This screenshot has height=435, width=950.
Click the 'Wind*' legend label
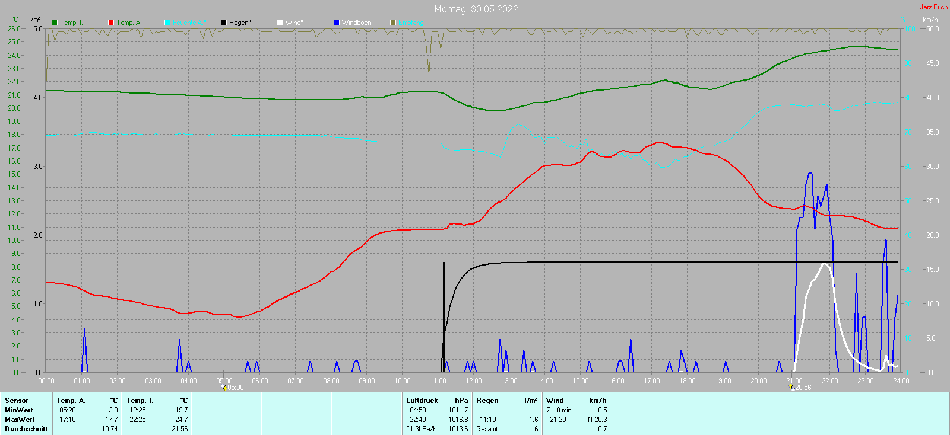click(294, 23)
